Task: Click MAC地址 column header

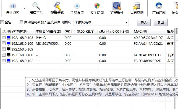Action: pos(149,32)
